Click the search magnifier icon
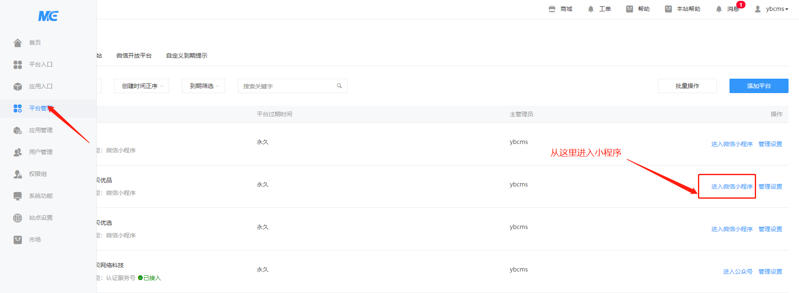Image resolution: width=799 pixels, height=293 pixels. tap(339, 86)
